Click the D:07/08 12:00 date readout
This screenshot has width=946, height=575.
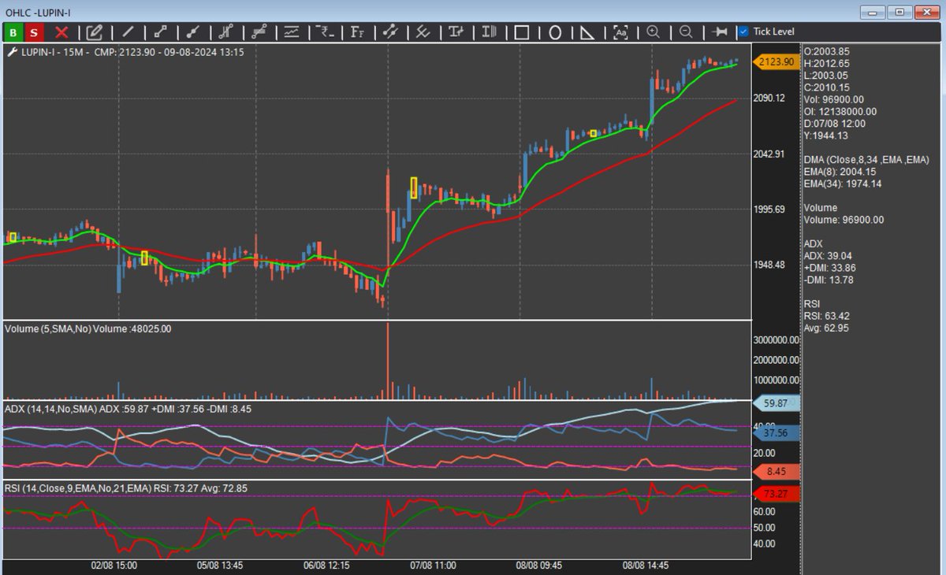pos(834,123)
